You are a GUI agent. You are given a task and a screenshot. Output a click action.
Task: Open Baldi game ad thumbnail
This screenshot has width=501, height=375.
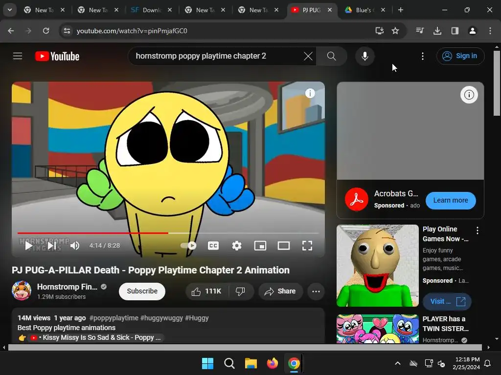378,266
